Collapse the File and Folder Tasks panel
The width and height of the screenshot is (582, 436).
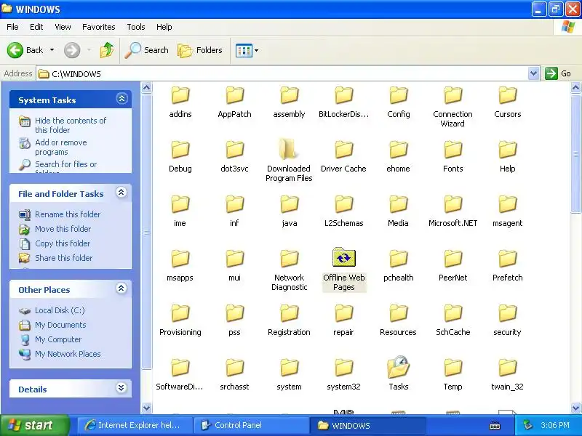point(121,193)
